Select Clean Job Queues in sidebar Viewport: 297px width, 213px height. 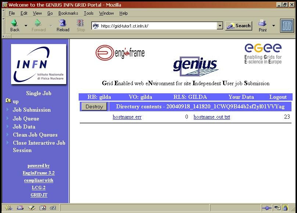point(35,135)
